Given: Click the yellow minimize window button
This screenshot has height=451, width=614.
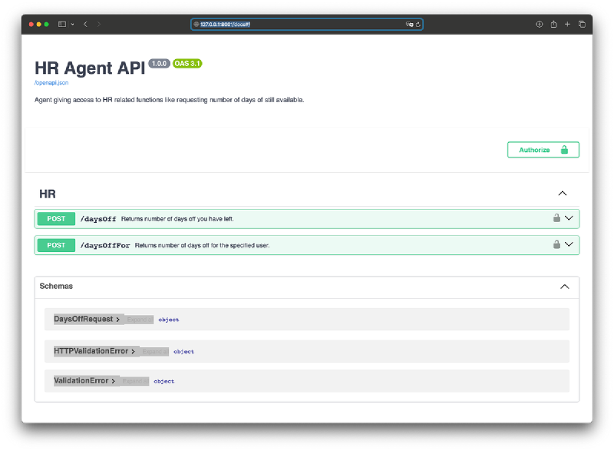Looking at the screenshot, I should [x=39, y=25].
